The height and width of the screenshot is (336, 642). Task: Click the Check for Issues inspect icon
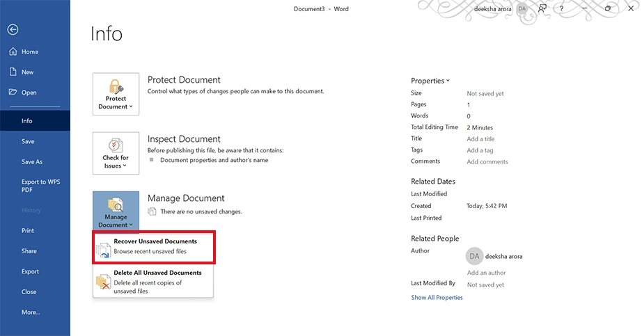point(116,145)
